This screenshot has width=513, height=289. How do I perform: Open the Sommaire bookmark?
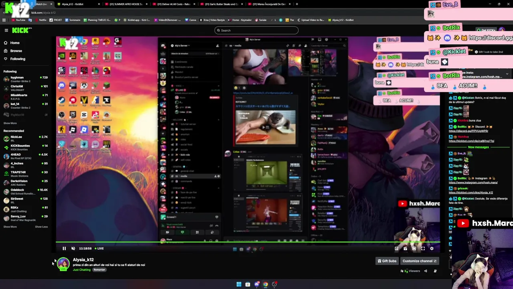(73, 20)
